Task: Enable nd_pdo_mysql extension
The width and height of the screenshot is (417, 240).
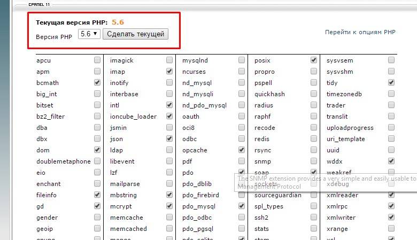Action: 242,105
